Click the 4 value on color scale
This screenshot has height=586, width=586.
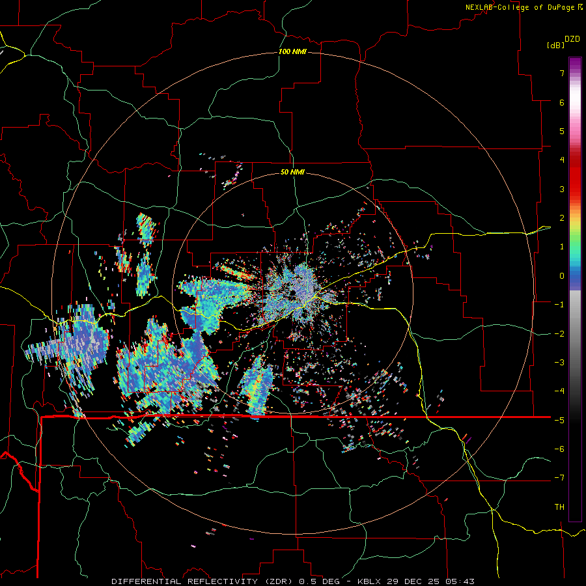pos(562,160)
